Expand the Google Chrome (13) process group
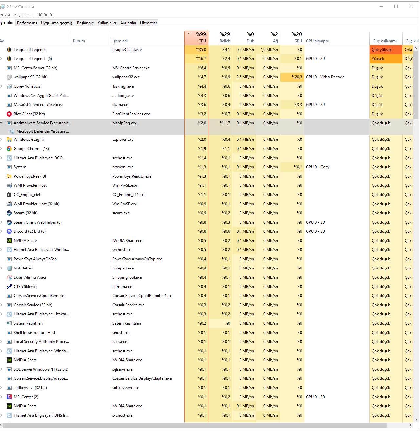Image resolution: width=420 pixels, height=431 pixels. [2, 149]
